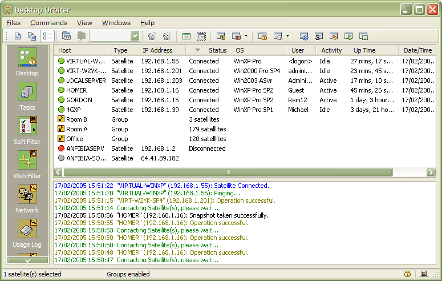Image resolution: width=442 pixels, height=281 pixels.
Task: Click the window with magnifier toolbar icon
Action: click(x=278, y=36)
